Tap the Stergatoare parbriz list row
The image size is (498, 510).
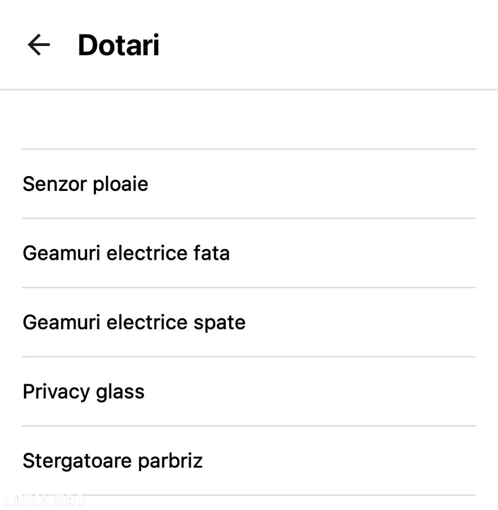coord(248,460)
